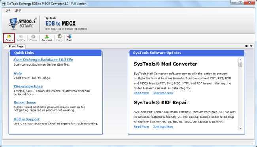257x147 pixels.
Task: Click the window resize grip in status bar
Action: coord(253,143)
